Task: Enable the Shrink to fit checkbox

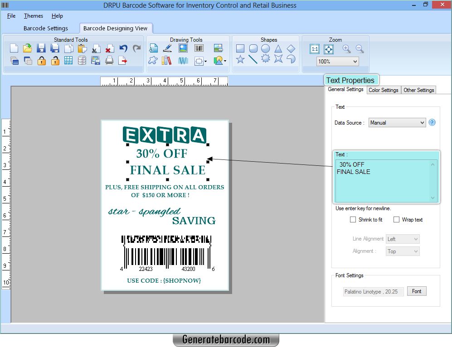Action: [353, 220]
